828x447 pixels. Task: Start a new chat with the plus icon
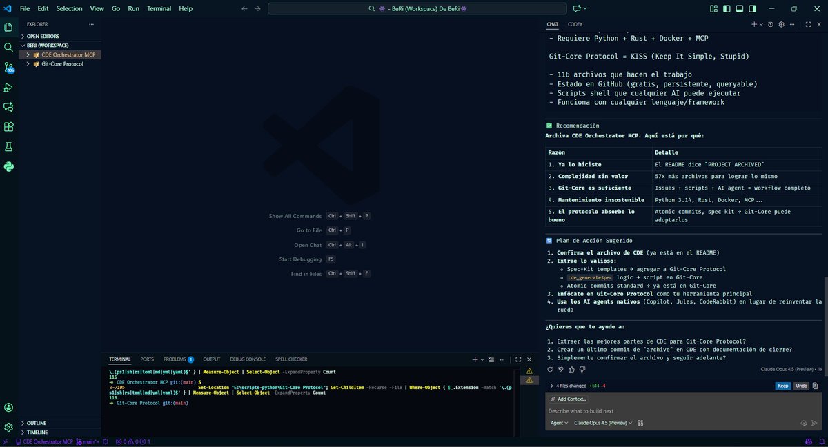tap(753, 23)
